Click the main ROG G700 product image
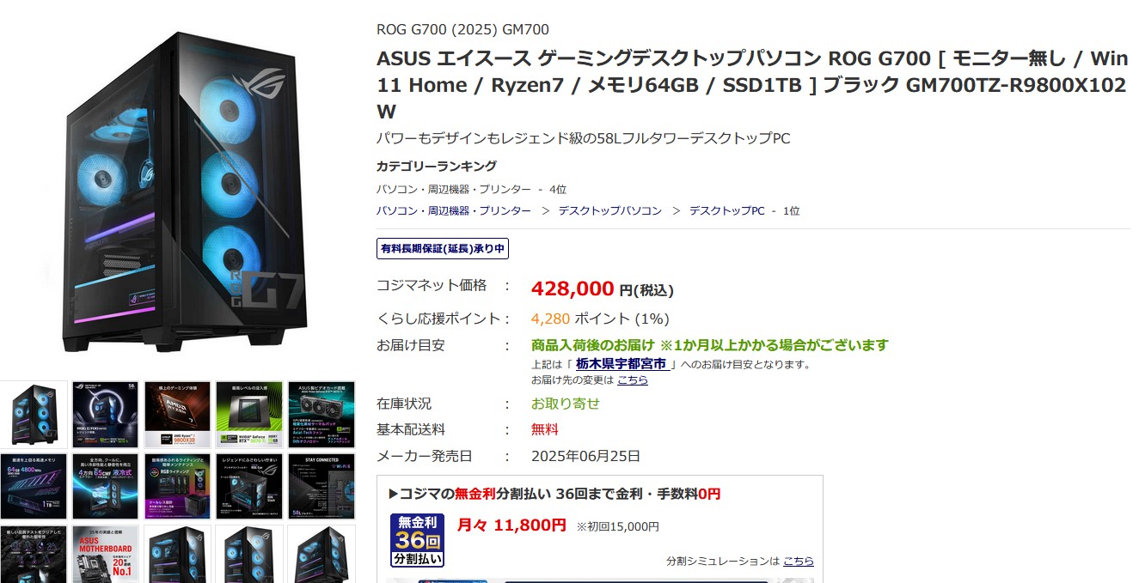Viewport: 1139px width, 583px height. pyautogui.click(x=184, y=191)
